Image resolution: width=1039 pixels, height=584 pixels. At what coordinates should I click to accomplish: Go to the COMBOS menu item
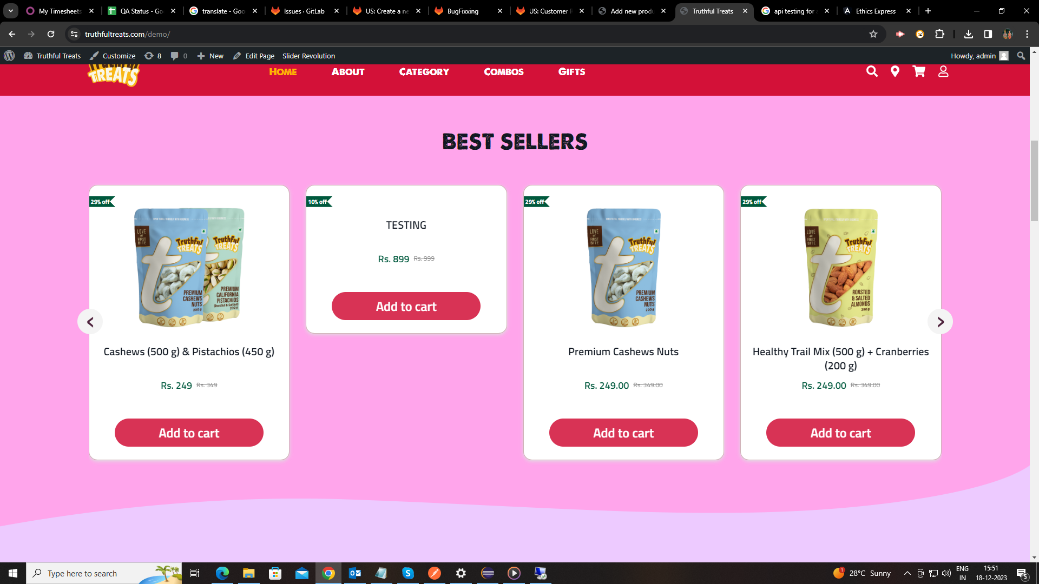point(504,72)
